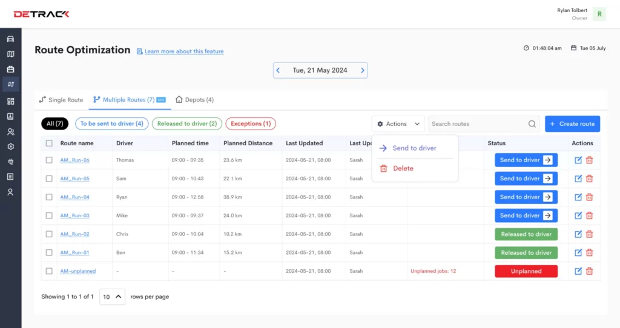Screen dimensions: 620x328
Task: Edit route AM_Run-02 with pencil icon
Action: tap(578, 234)
